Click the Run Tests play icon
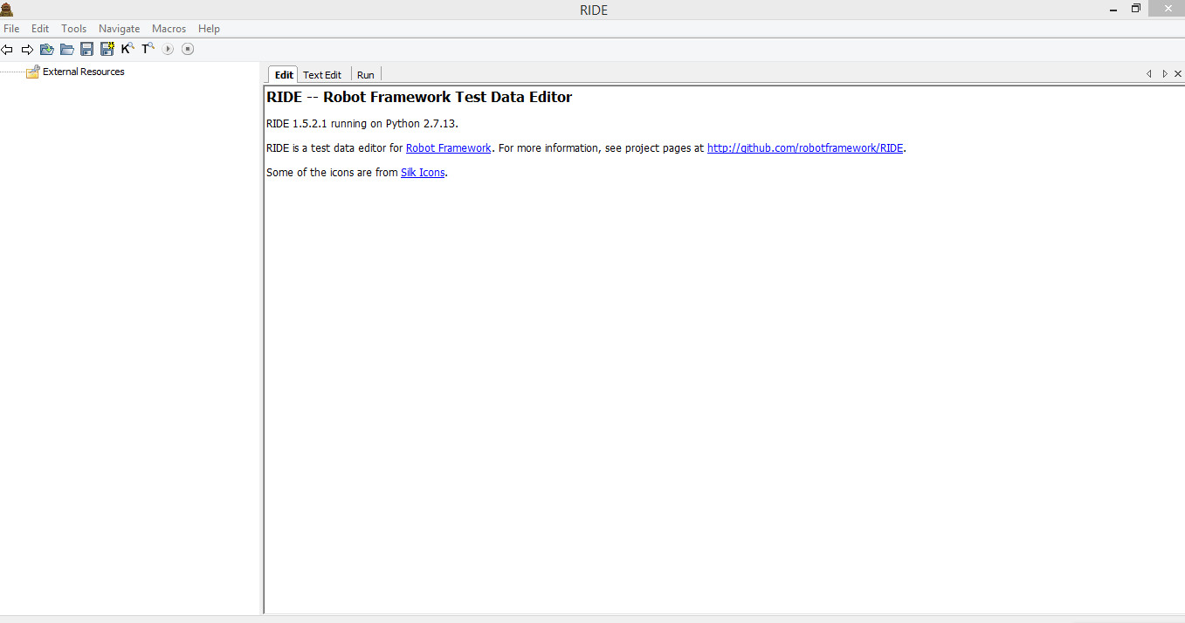 tap(168, 50)
